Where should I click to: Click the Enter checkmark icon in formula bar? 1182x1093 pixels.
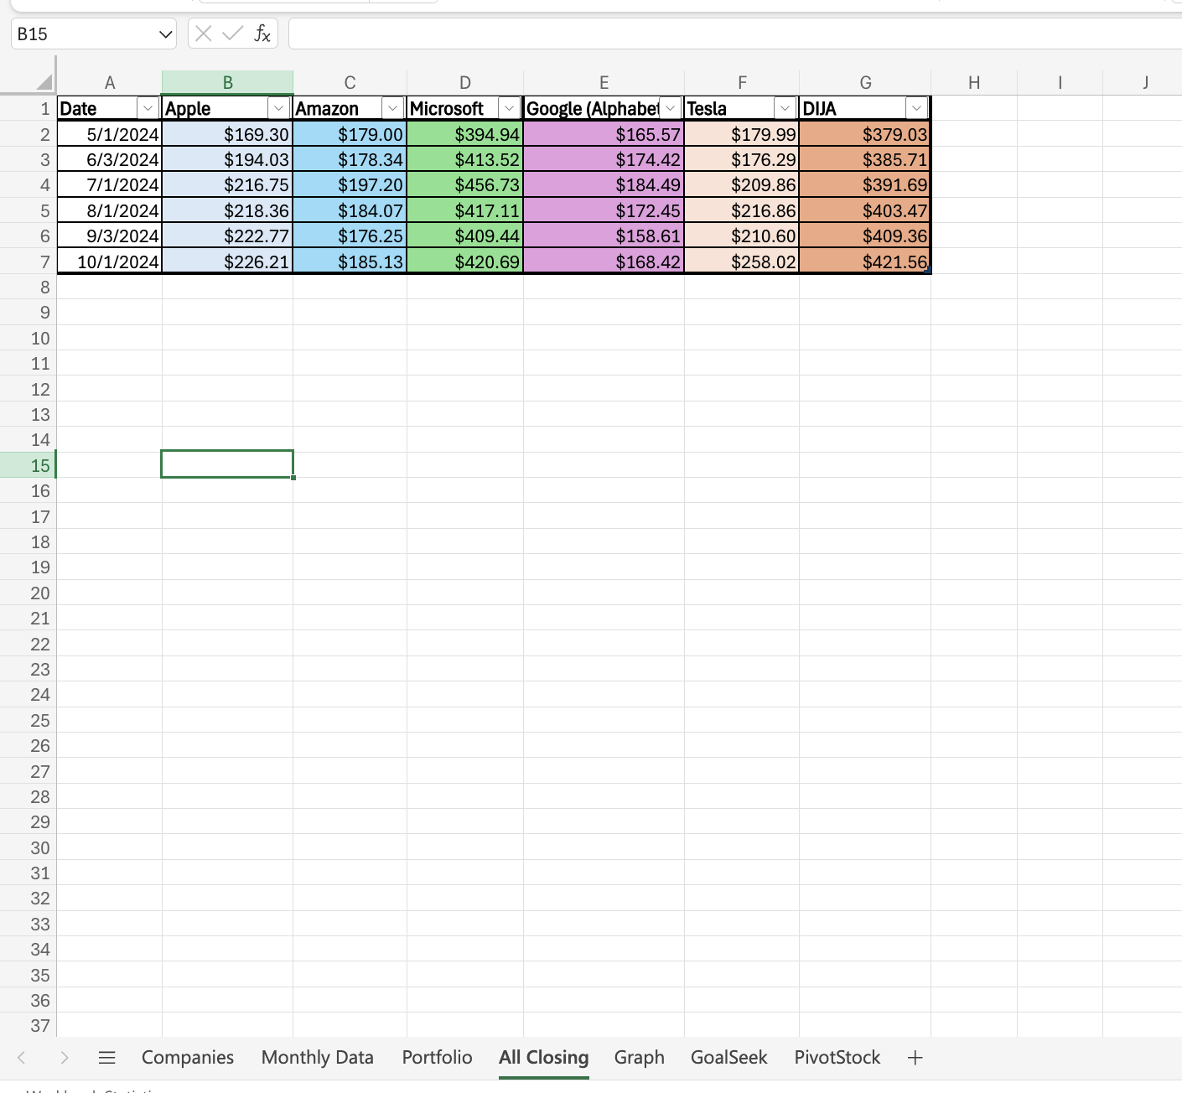click(231, 34)
